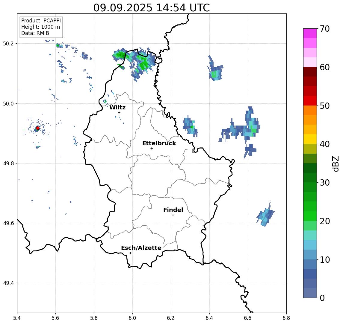Click the Findel station label
This screenshot has height=324, width=343.
[173, 210]
